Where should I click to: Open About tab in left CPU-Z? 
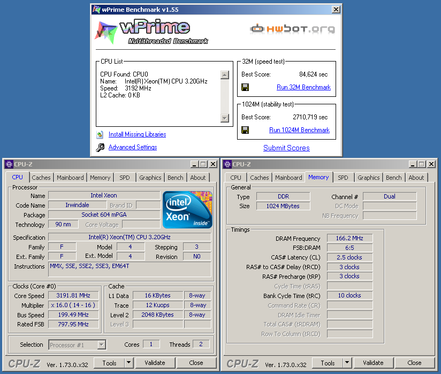(x=197, y=178)
